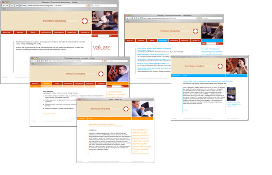Open 'contact us' tab in Publications window
This screenshot has width=272, height=175.
[x=195, y=41]
